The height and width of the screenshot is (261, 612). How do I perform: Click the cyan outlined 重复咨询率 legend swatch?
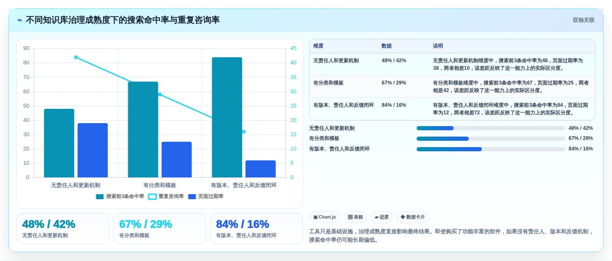point(152,197)
